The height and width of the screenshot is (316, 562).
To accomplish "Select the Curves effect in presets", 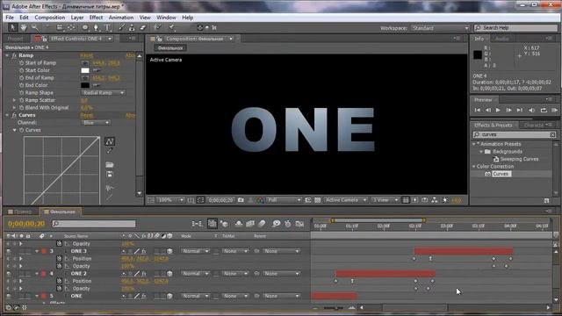I will click(501, 174).
